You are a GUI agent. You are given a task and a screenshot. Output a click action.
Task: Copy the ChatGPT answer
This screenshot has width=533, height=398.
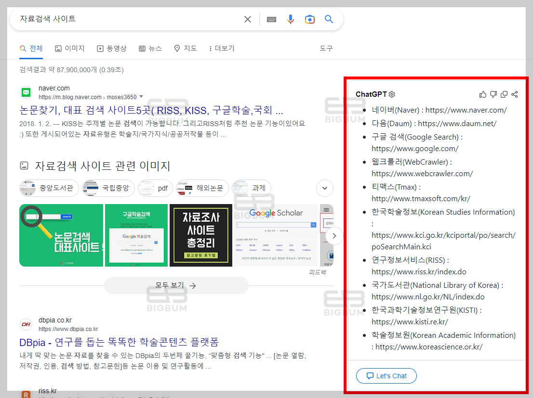pos(504,94)
